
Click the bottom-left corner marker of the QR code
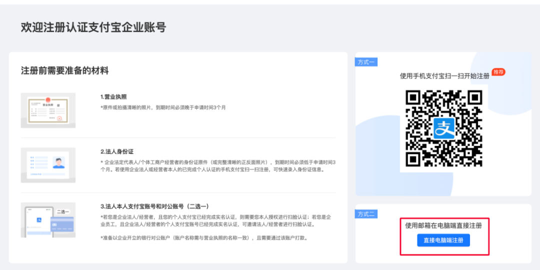(x=413, y=159)
